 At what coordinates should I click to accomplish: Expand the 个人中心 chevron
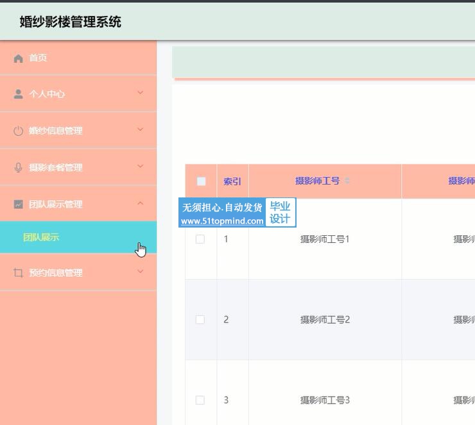point(141,94)
